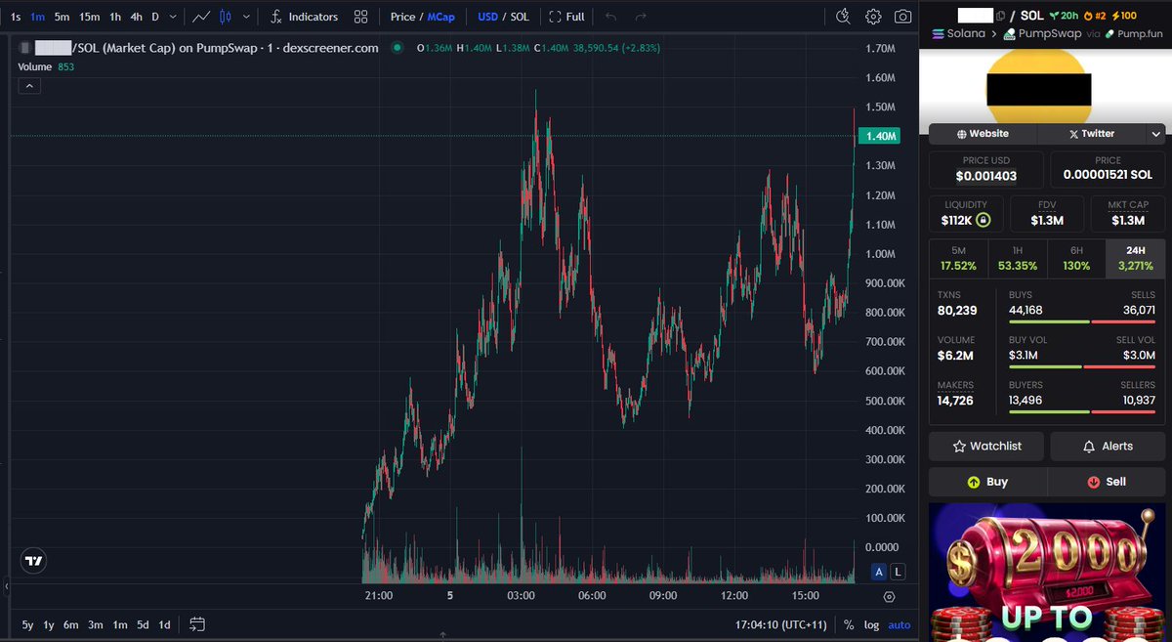Screen dimensions: 1172x642
Task: Set chart currency to USD
Action: point(487,17)
